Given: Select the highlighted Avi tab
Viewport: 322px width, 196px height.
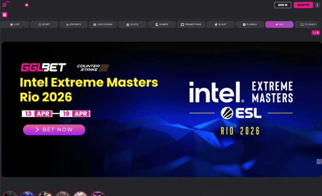Looking at the screenshot, I should [x=279, y=25].
